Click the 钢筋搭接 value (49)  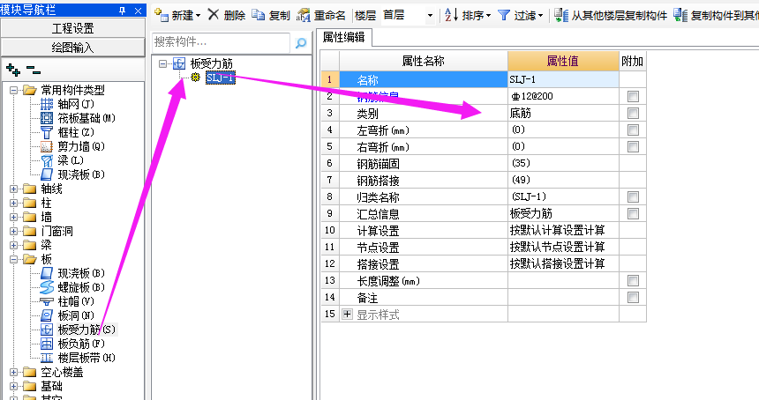[x=563, y=181]
